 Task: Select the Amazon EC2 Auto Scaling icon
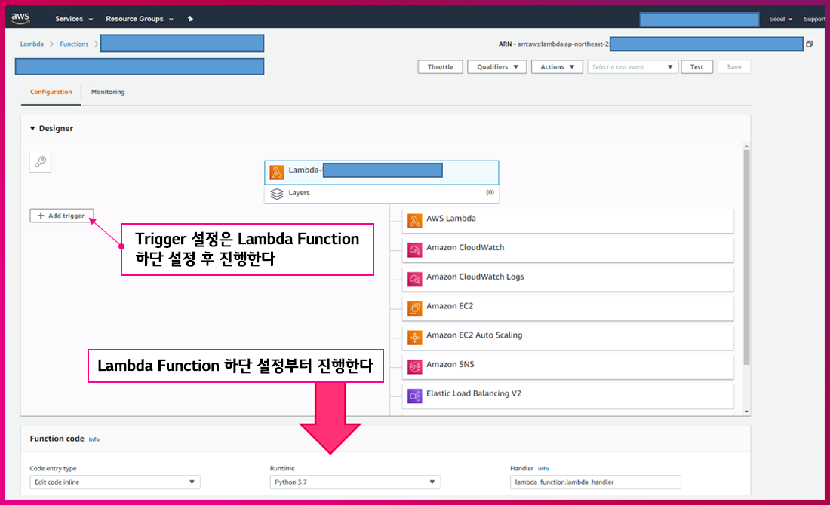[x=414, y=337]
